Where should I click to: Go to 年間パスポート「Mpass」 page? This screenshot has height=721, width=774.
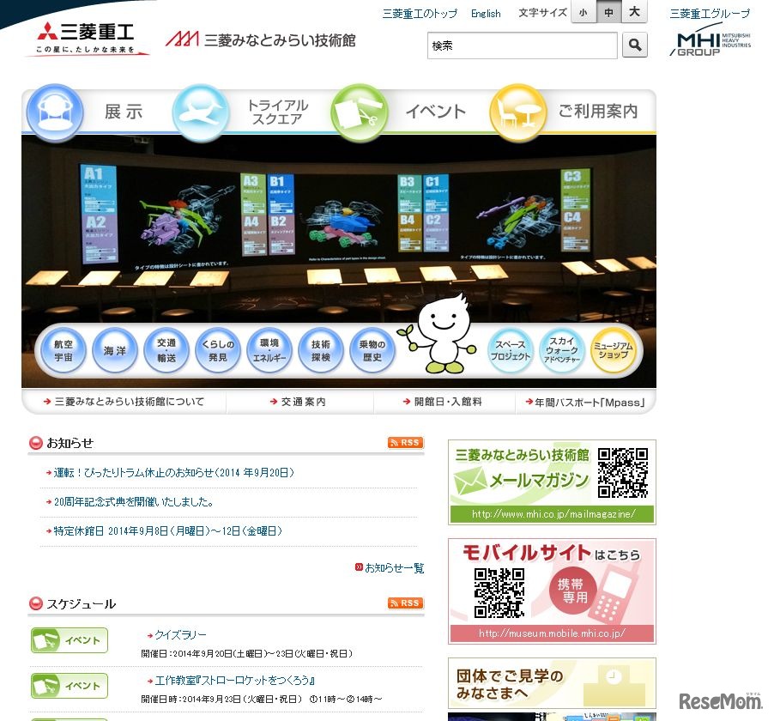tap(585, 403)
